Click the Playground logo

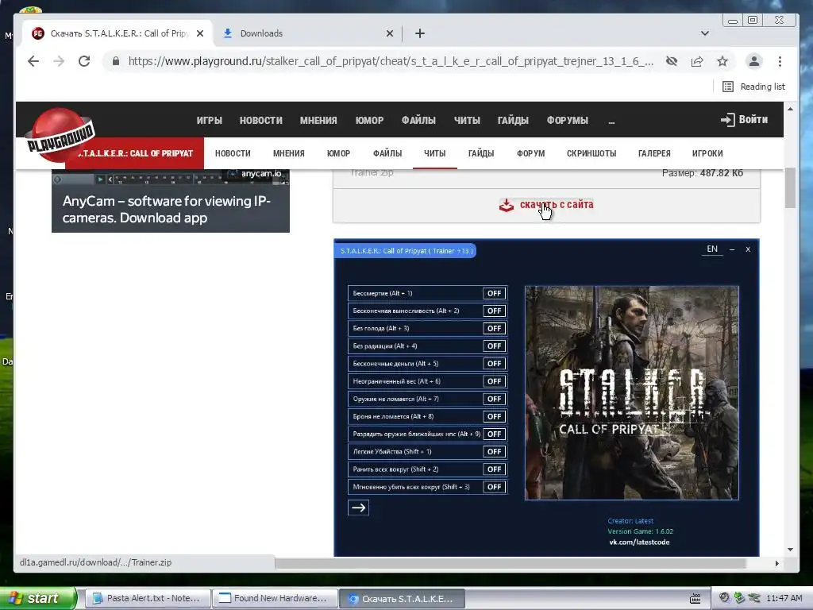click(x=60, y=136)
